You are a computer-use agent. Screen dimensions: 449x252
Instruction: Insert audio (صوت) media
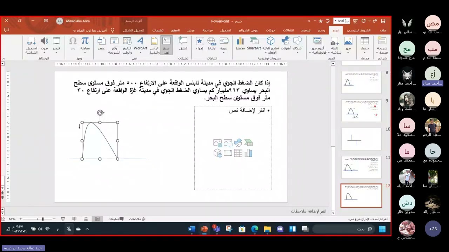click(44, 45)
